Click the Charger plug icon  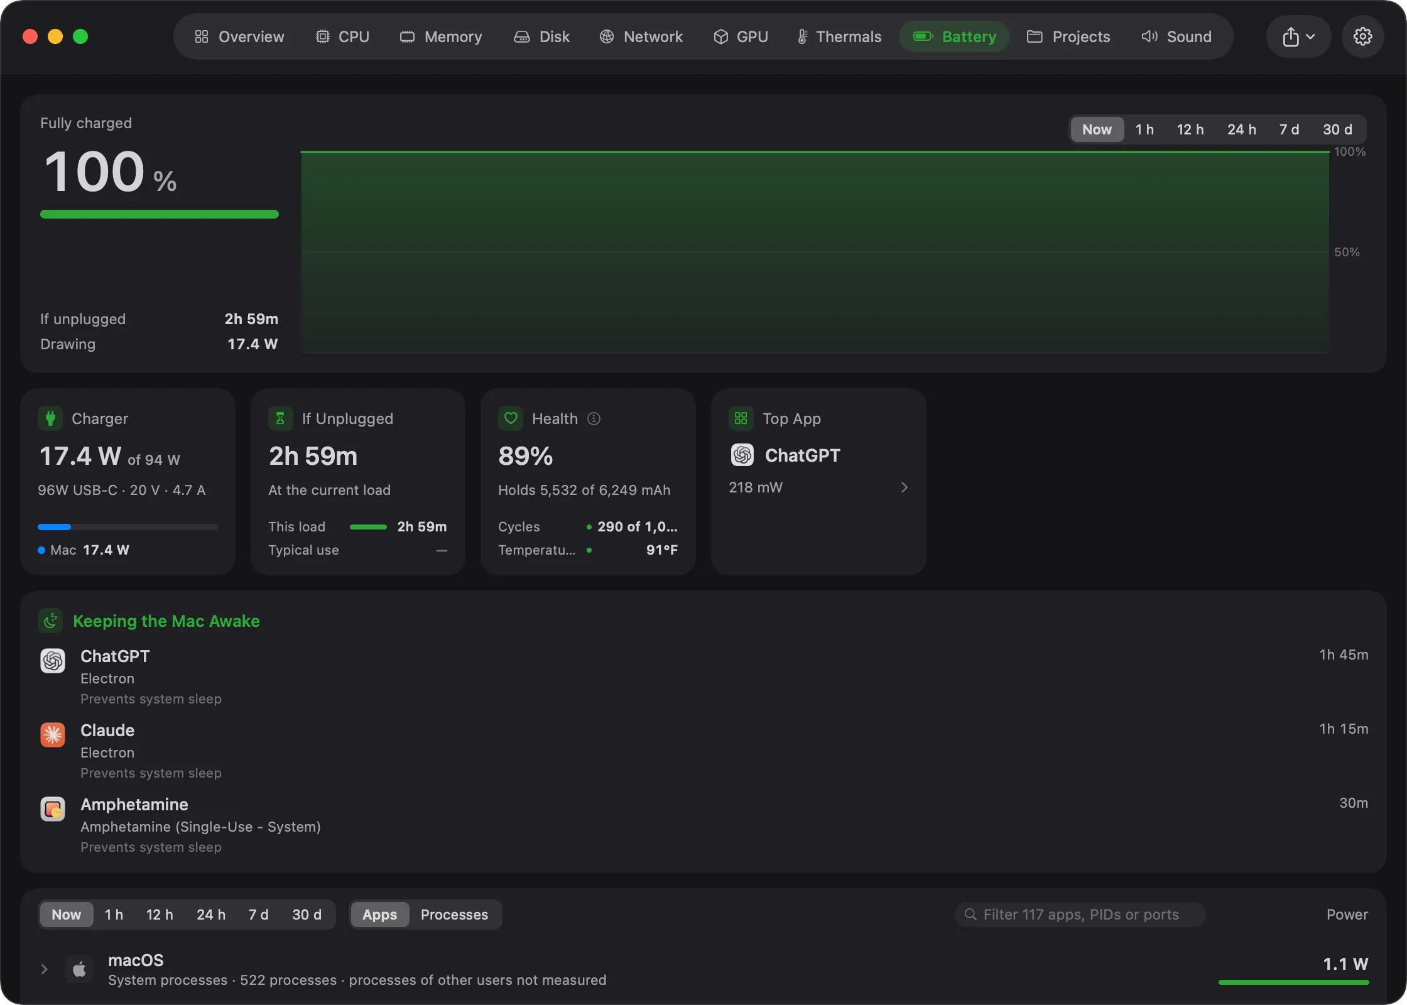(50, 418)
